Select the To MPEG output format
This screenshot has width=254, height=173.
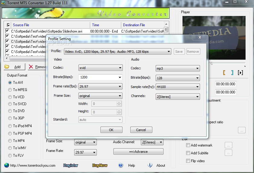[x=10, y=90]
